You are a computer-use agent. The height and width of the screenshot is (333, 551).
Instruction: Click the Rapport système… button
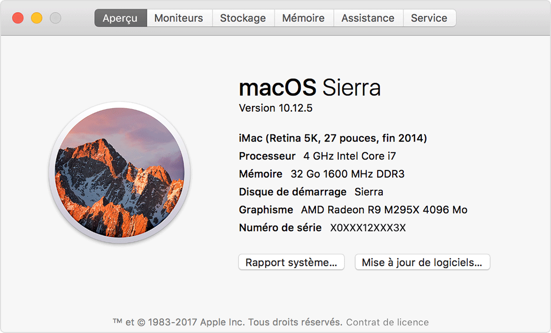pos(291,262)
